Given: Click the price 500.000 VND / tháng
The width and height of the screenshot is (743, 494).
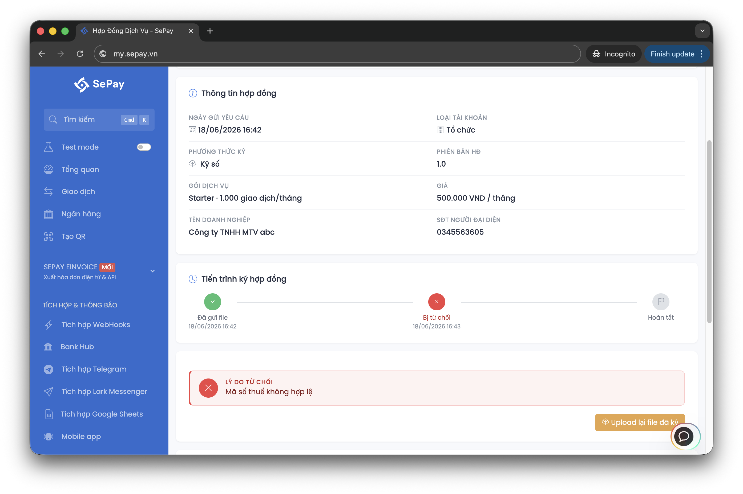Looking at the screenshot, I should pos(476,198).
